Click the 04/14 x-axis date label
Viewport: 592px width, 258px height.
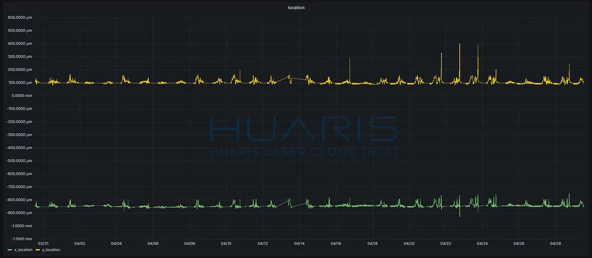coord(299,243)
